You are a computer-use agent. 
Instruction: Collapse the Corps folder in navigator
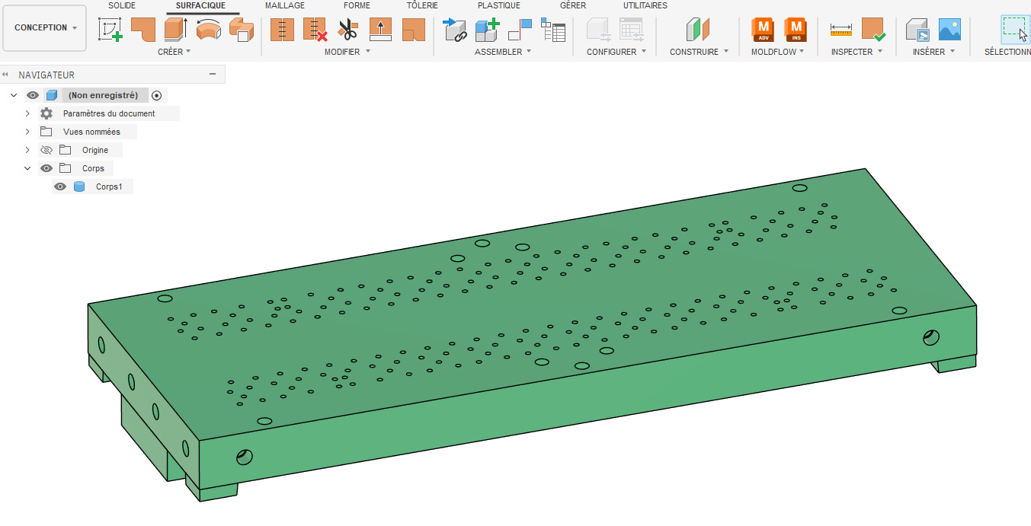(x=27, y=168)
